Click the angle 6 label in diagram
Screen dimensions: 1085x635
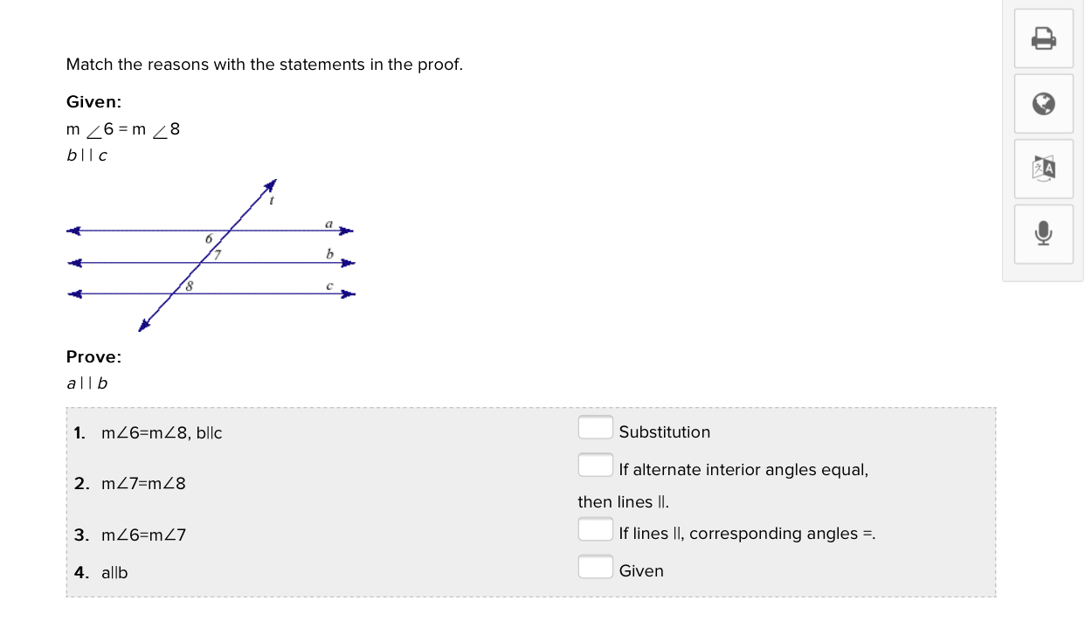click(x=209, y=238)
